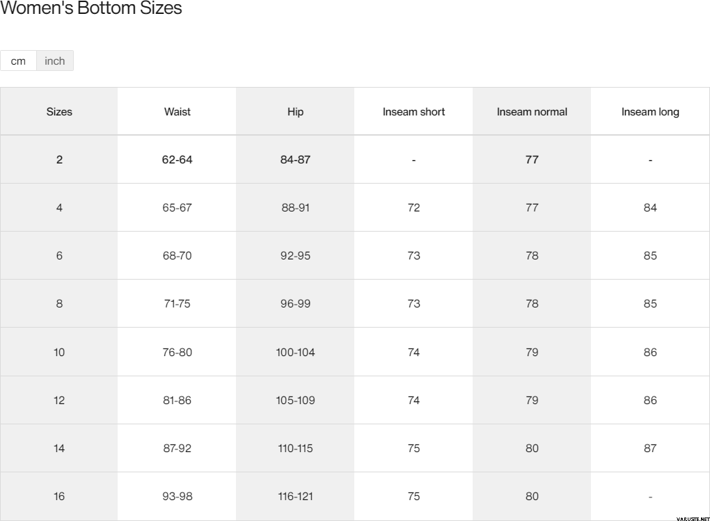The height and width of the screenshot is (521, 710).
Task: Select the size 8 row label
Action: [59, 304]
